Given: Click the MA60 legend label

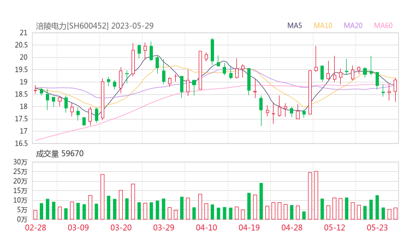Looking at the screenshot, I should click(383, 26).
